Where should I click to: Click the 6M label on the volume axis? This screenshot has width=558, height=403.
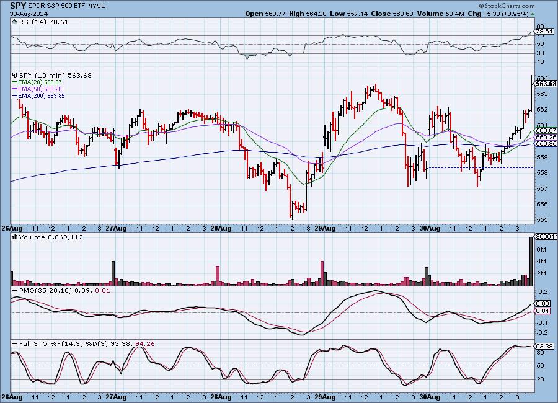[541, 250]
